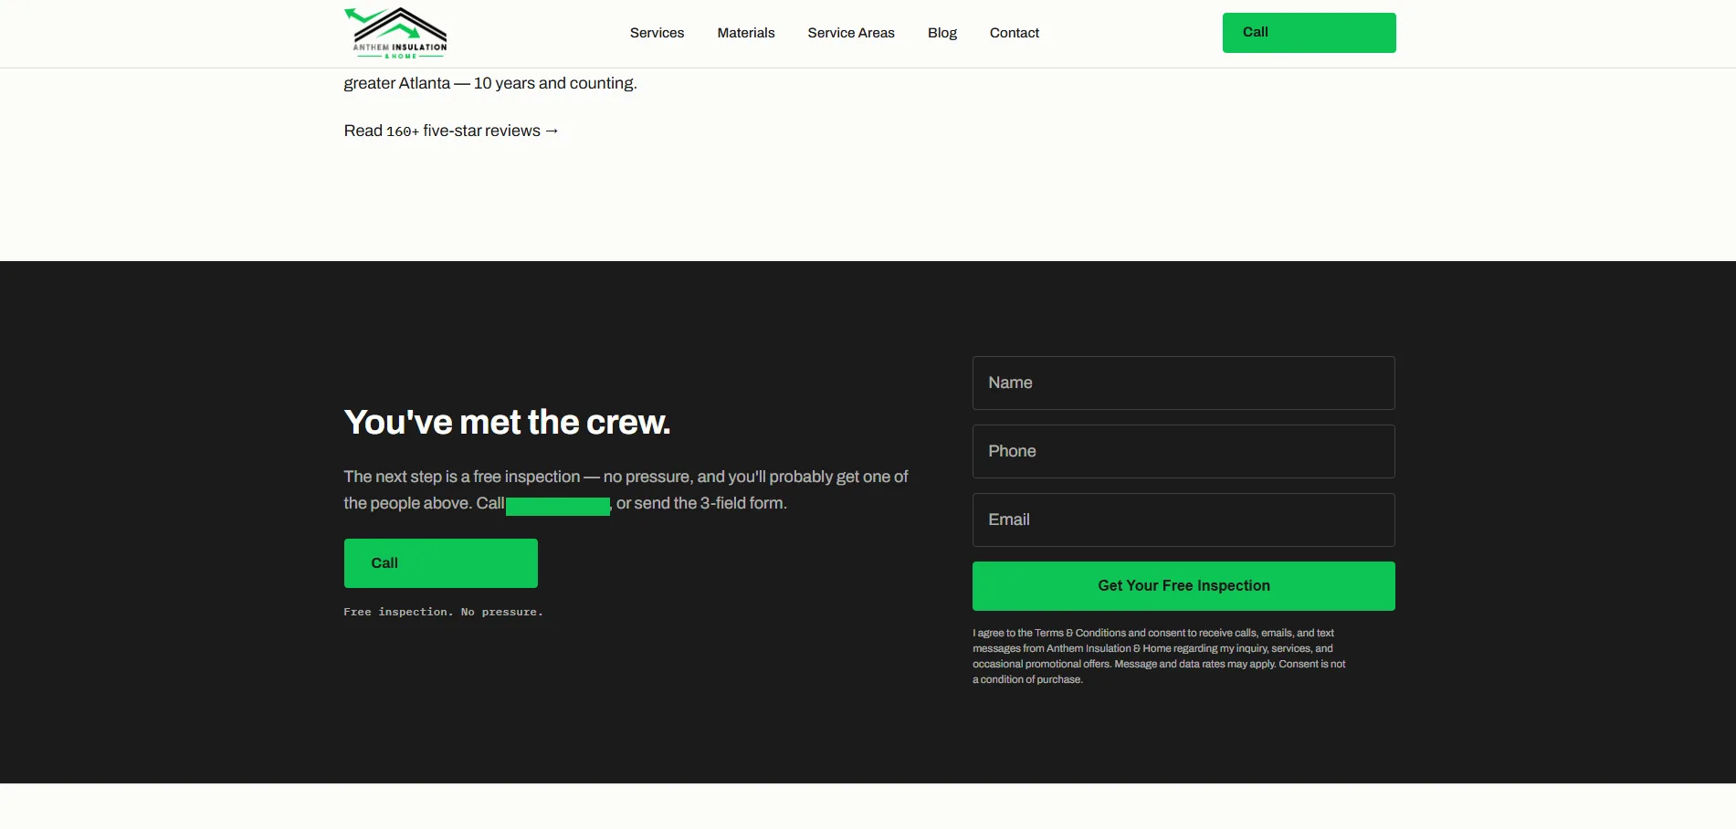Screen dimensions: 1736x829
Task: Open the Services menu item
Action: pos(657,33)
